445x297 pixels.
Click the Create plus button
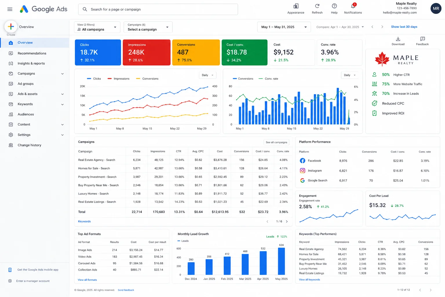[11, 27]
